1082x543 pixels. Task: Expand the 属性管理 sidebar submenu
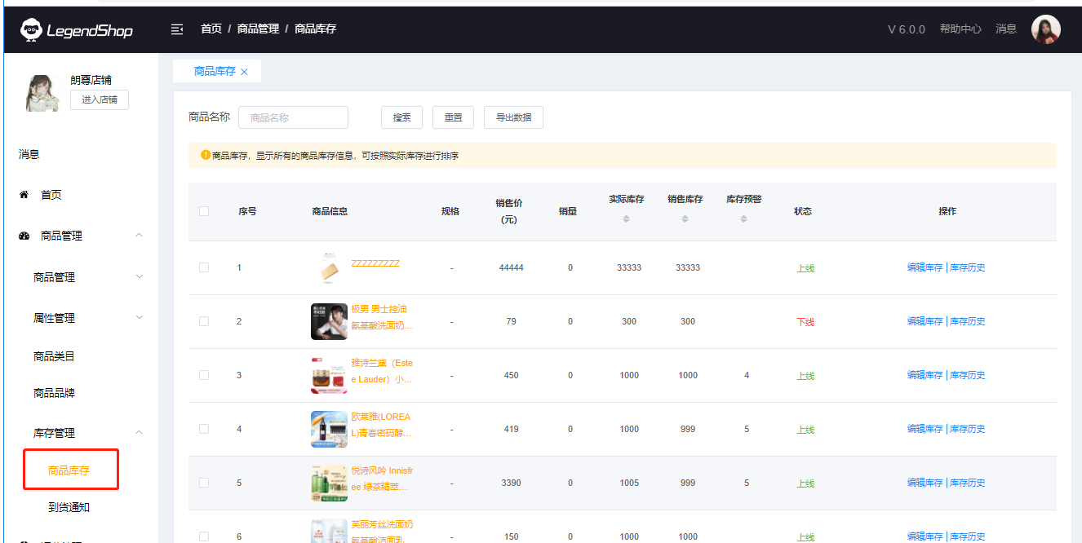139,318
